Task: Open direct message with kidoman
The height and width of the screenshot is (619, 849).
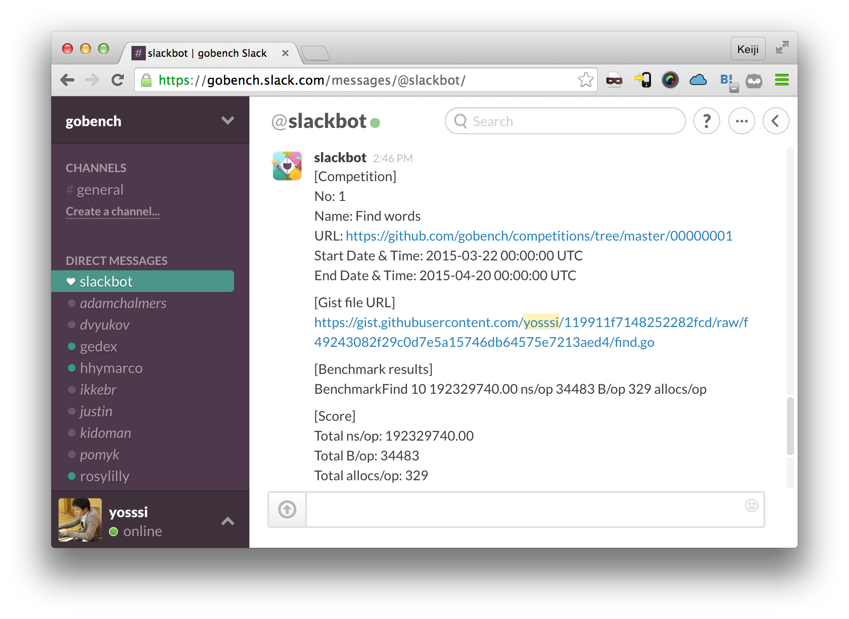Action: (x=105, y=433)
